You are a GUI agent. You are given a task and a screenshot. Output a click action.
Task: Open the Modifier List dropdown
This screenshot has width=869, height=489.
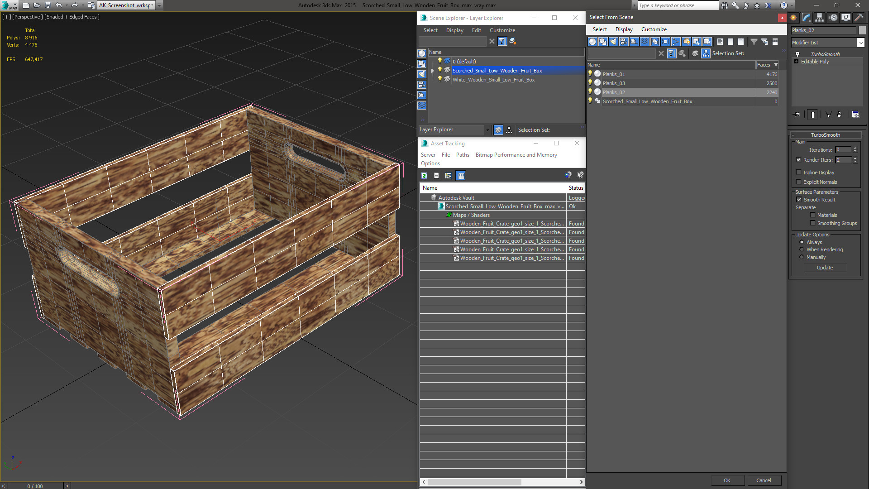click(860, 43)
